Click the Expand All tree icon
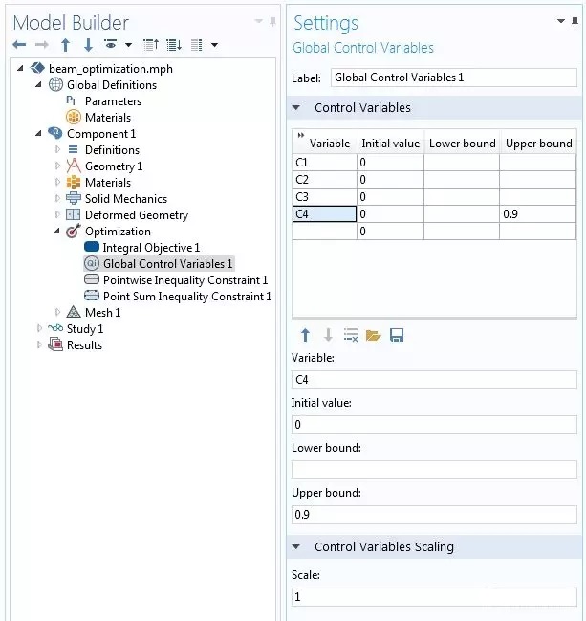 174,45
